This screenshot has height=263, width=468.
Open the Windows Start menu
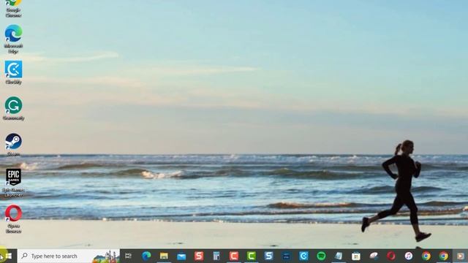(8, 256)
